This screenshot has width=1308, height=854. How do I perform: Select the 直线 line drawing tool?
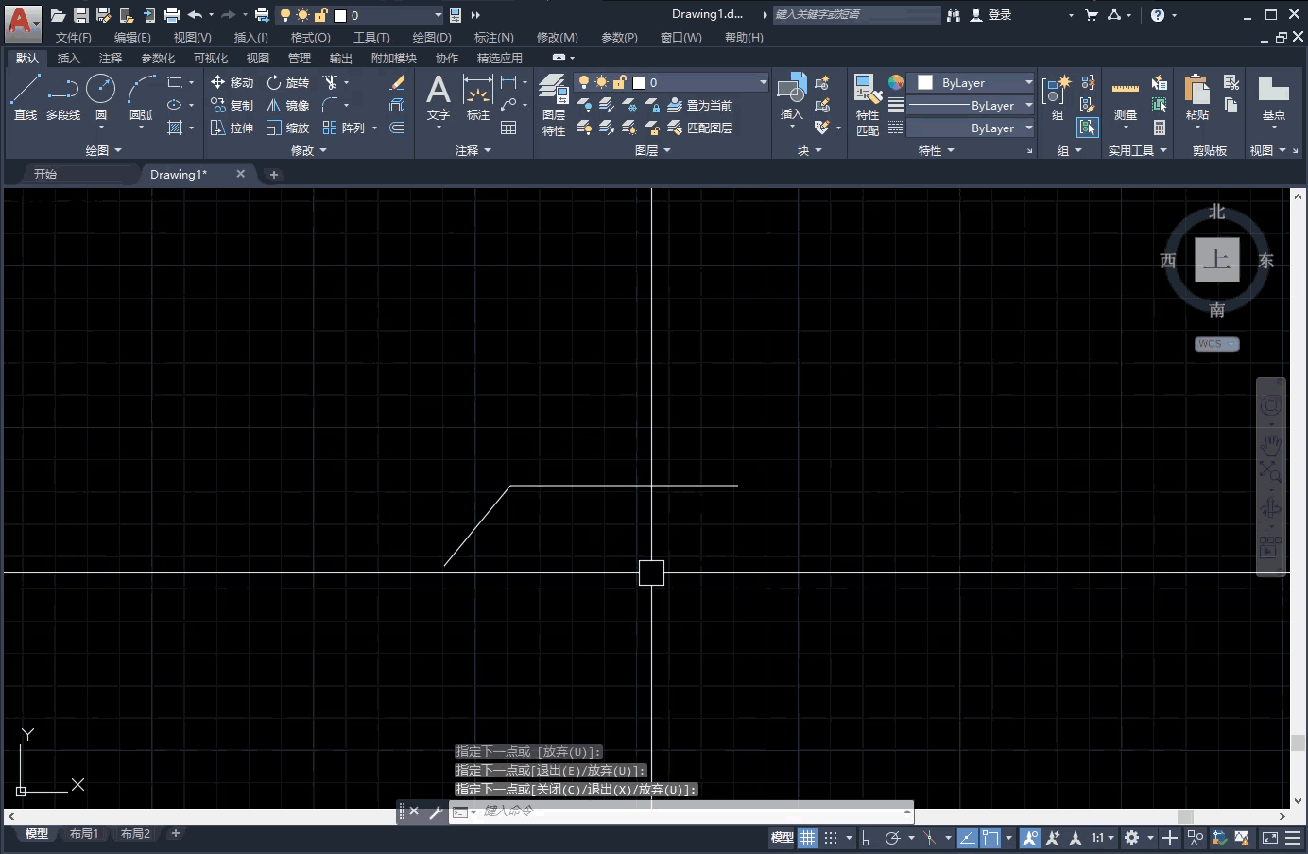25,98
